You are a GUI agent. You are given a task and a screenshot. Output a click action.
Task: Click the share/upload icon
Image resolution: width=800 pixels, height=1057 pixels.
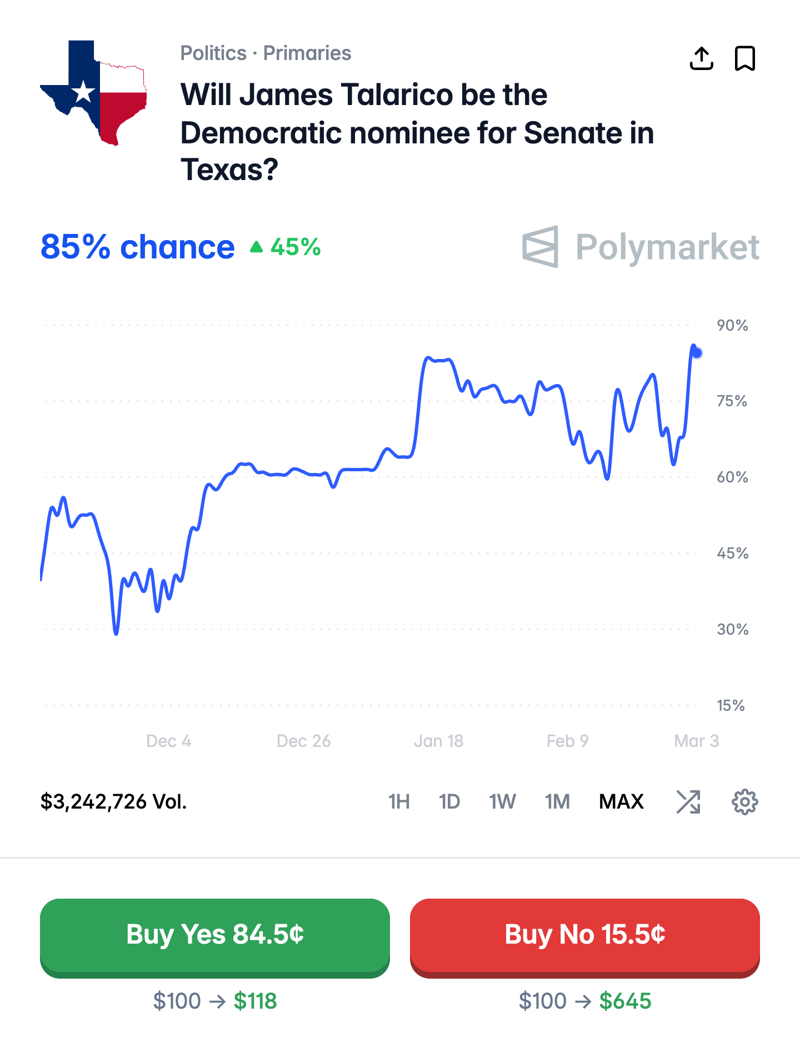701,58
